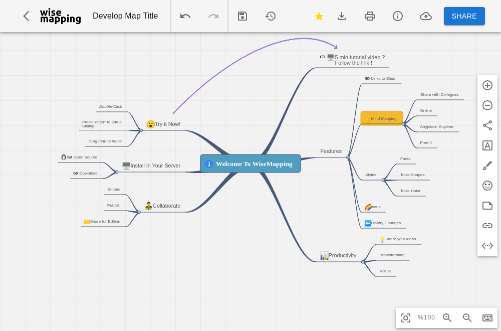
Task: Select the 'Collaborate' topic
Action: [163, 206]
